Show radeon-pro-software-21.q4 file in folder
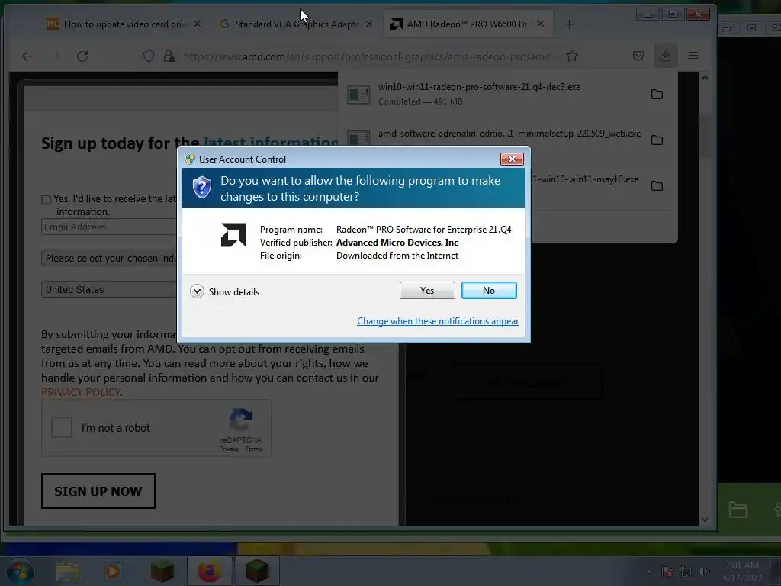Viewport: 781px width, 586px height. tap(657, 94)
